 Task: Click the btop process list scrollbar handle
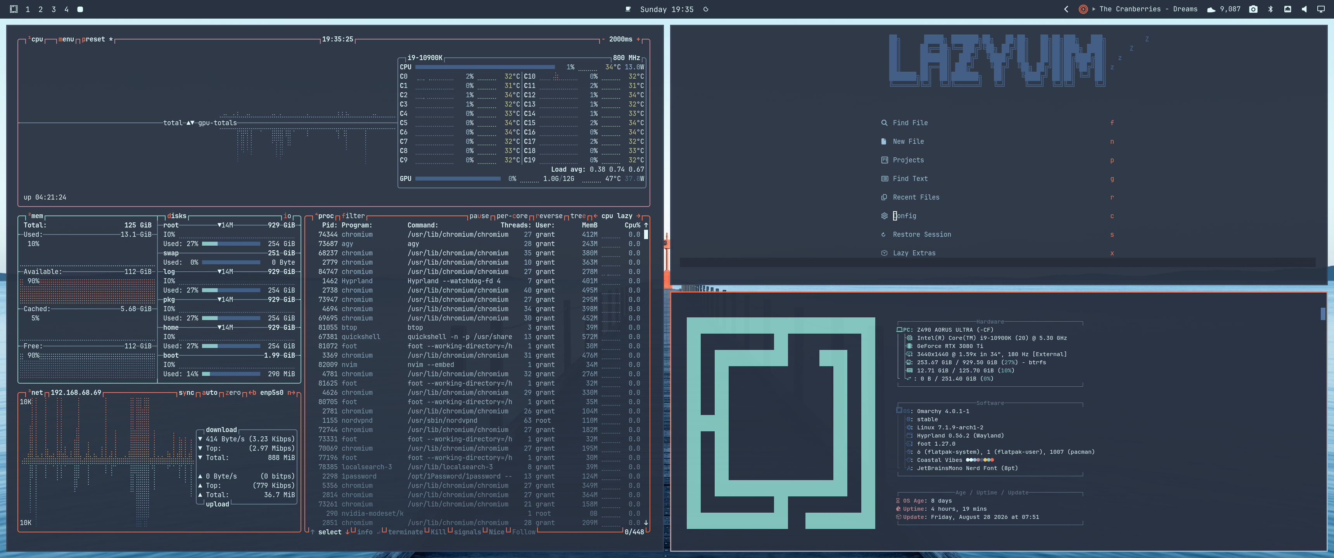click(x=646, y=234)
